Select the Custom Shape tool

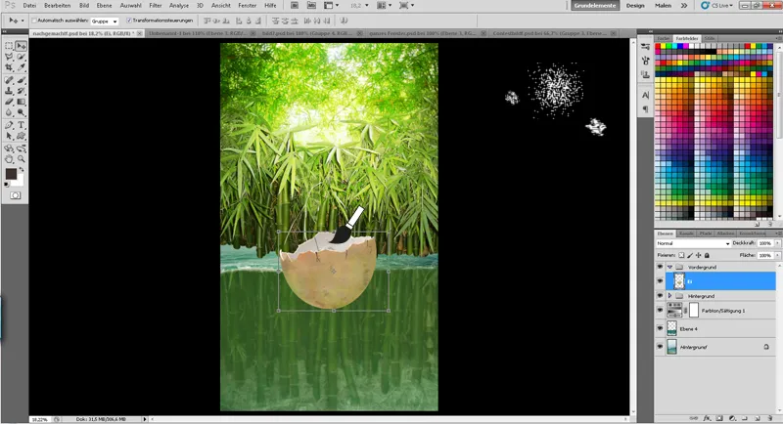21,136
